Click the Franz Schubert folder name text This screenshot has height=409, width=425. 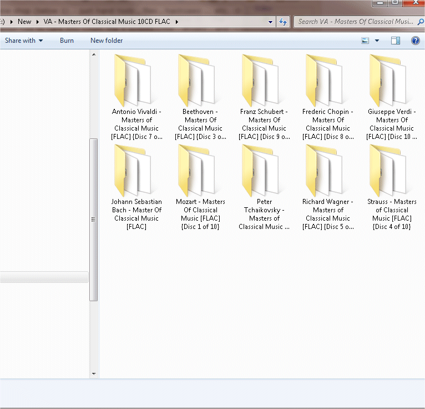pos(264,124)
